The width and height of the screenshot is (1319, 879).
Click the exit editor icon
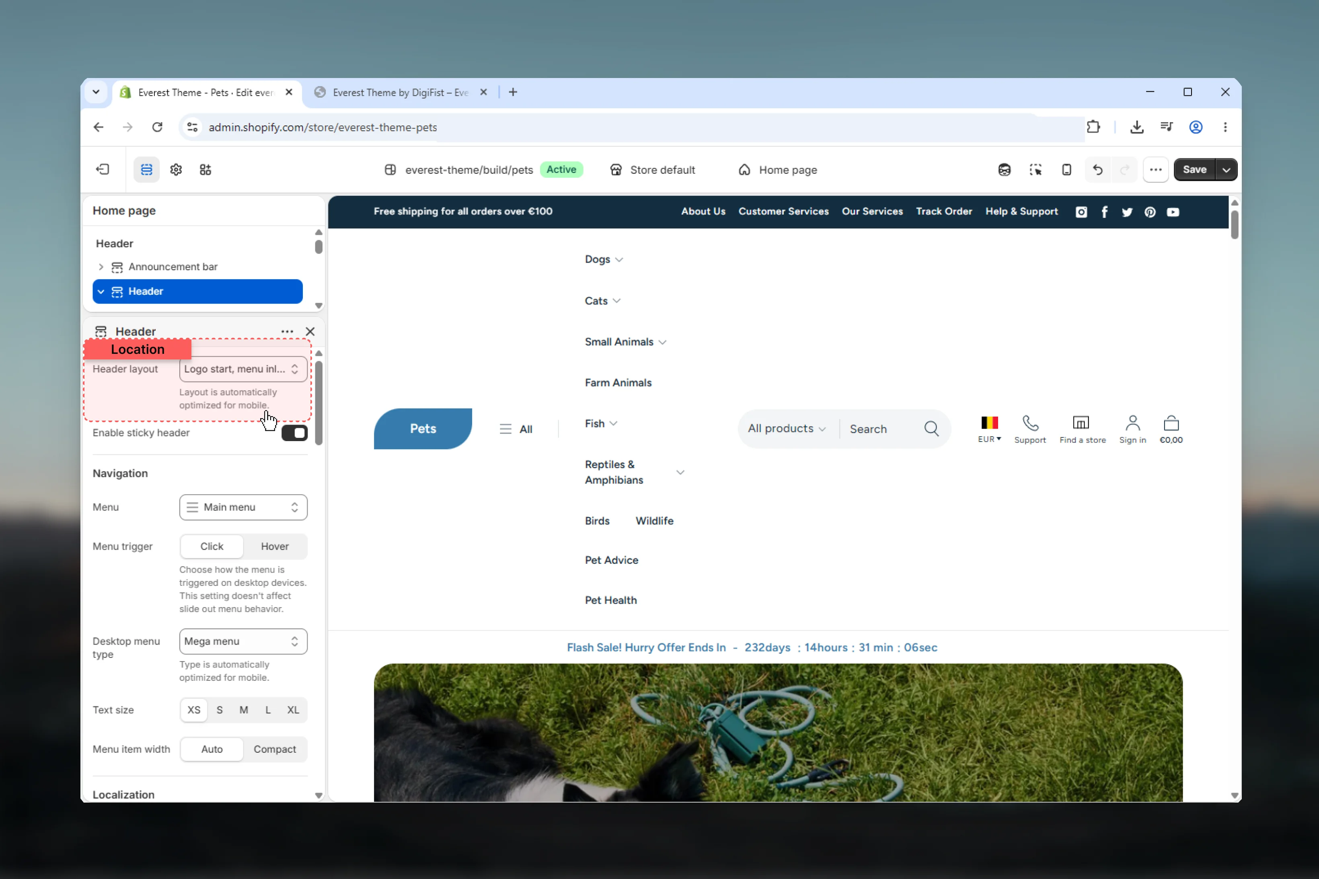point(103,169)
